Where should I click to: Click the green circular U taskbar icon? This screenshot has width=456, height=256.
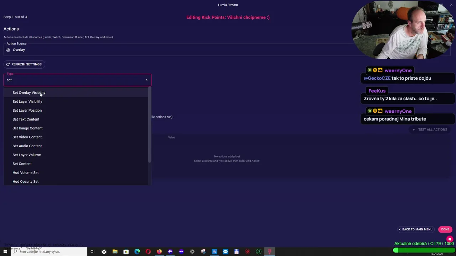point(259,252)
